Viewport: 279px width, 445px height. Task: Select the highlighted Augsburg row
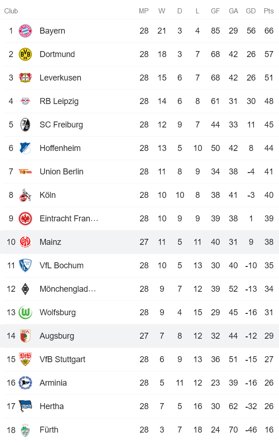coord(138,336)
